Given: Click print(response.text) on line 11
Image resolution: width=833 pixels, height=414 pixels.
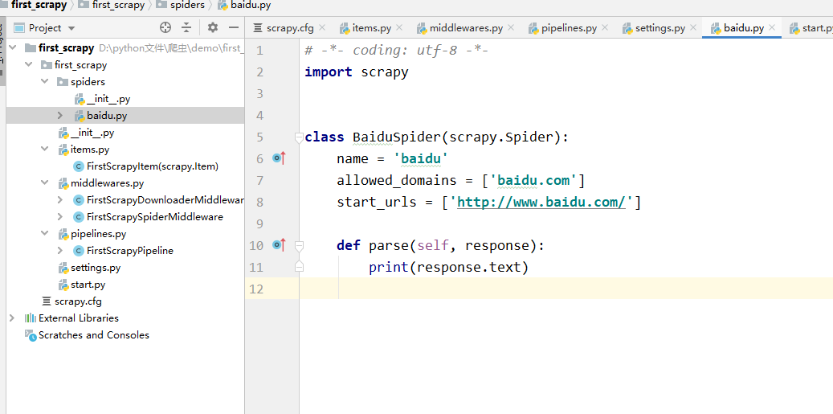Looking at the screenshot, I should [449, 267].
